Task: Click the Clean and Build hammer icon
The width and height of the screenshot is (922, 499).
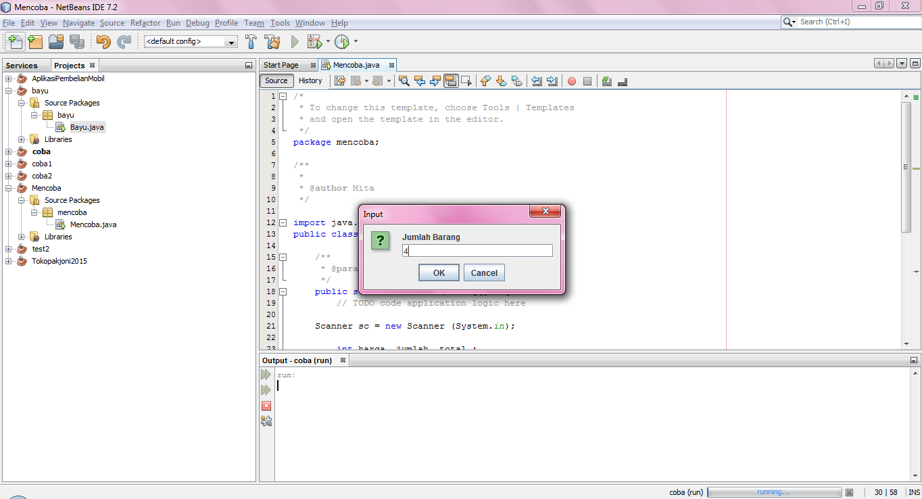Action: point(272,41)
